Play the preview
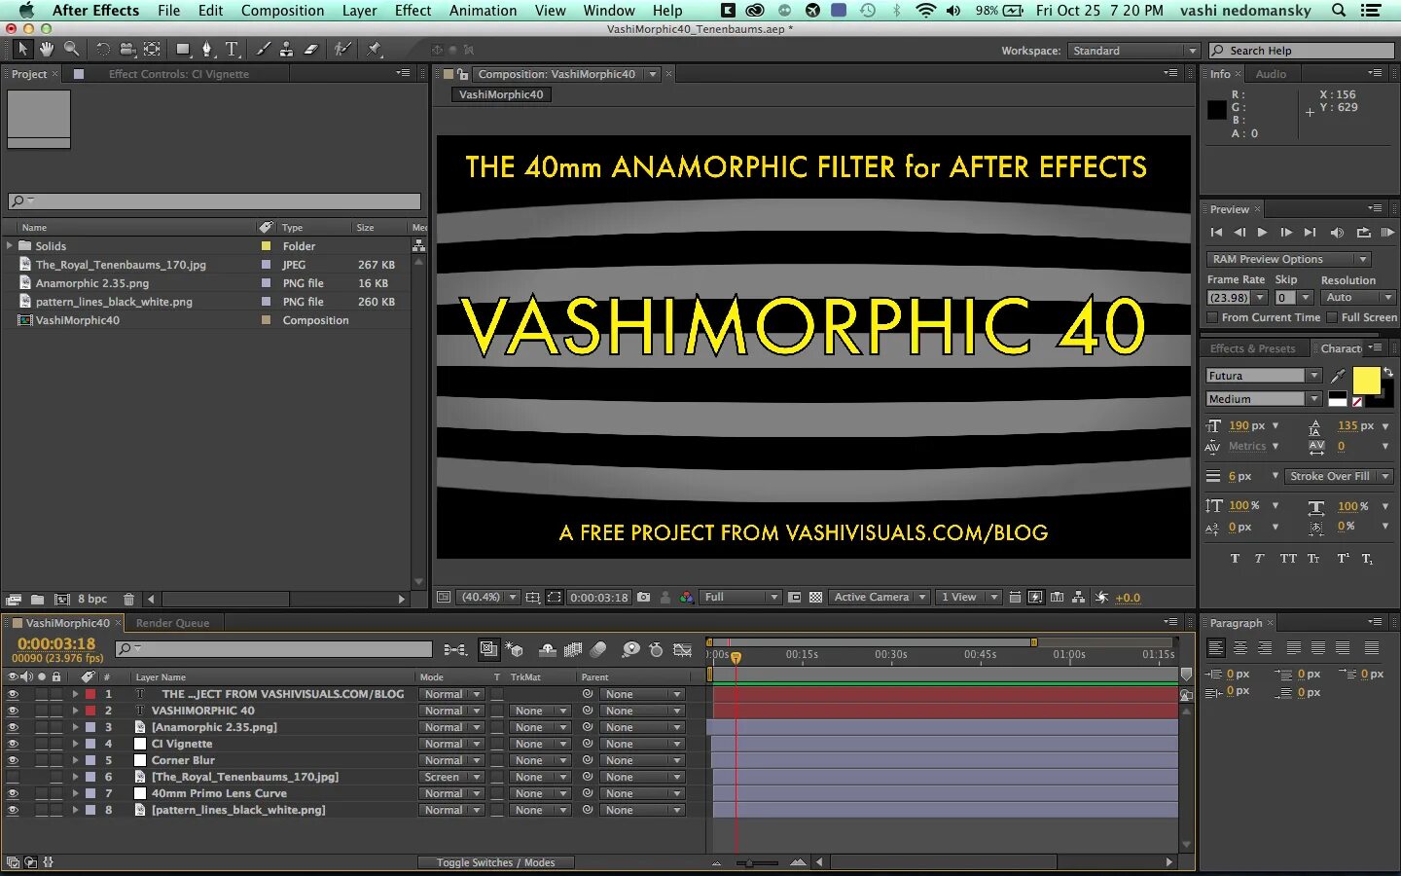Image resolution: width=1401 pixels, height=876 pixels. coord(1262,233)
